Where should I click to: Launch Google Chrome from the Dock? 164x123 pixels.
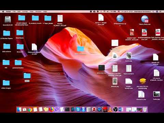30,109
